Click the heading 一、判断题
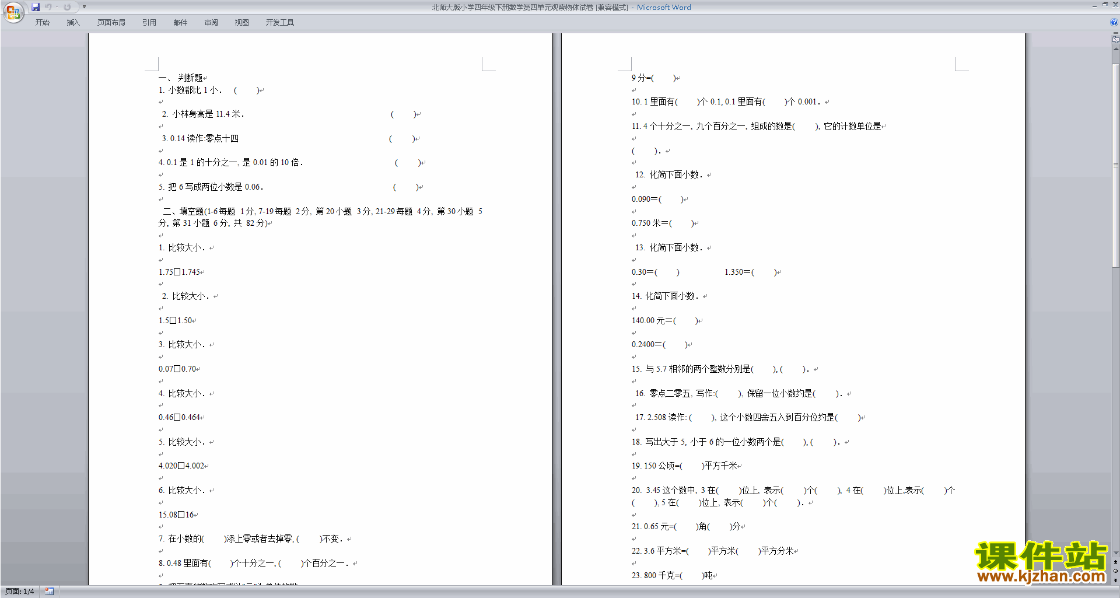1120x598 pixels. [x=181, y=78]
